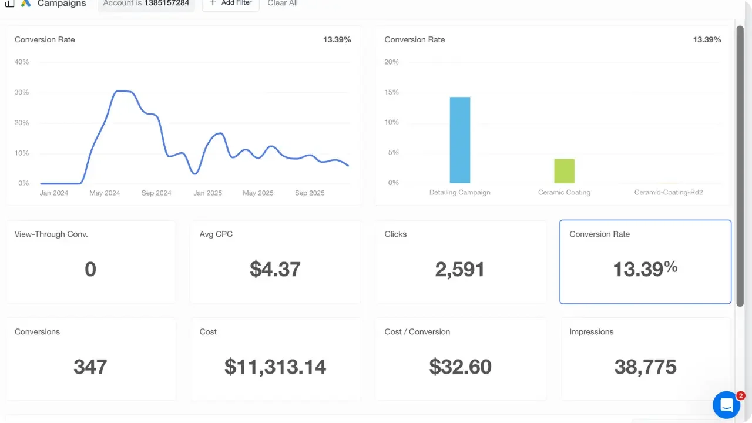
Task: Click the View-Through Conv. metric card
Action: [x=90, y=261]
